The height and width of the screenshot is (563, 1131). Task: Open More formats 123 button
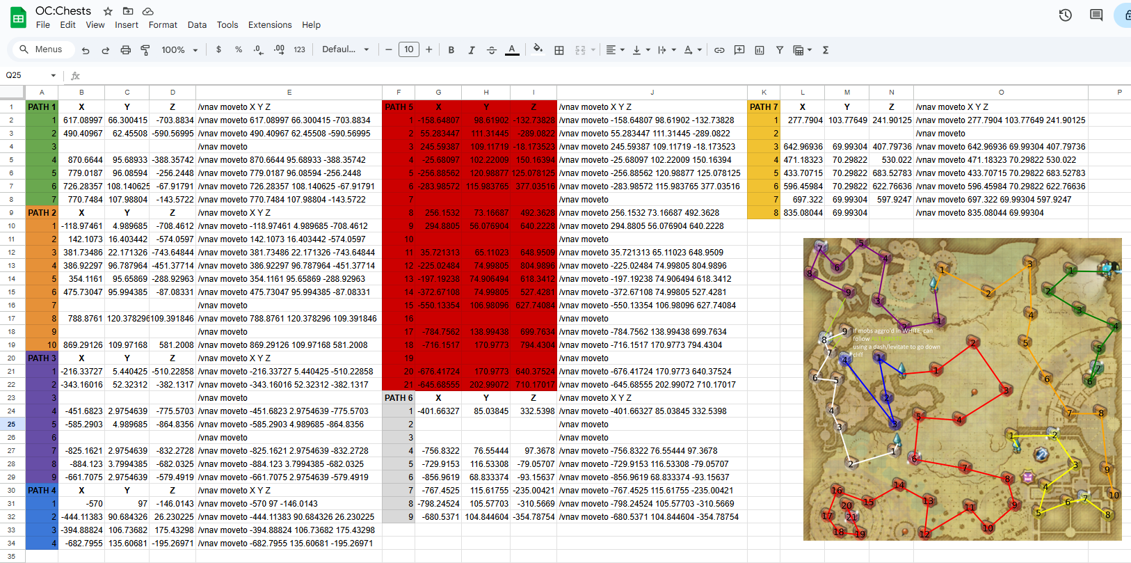point(300,50)
